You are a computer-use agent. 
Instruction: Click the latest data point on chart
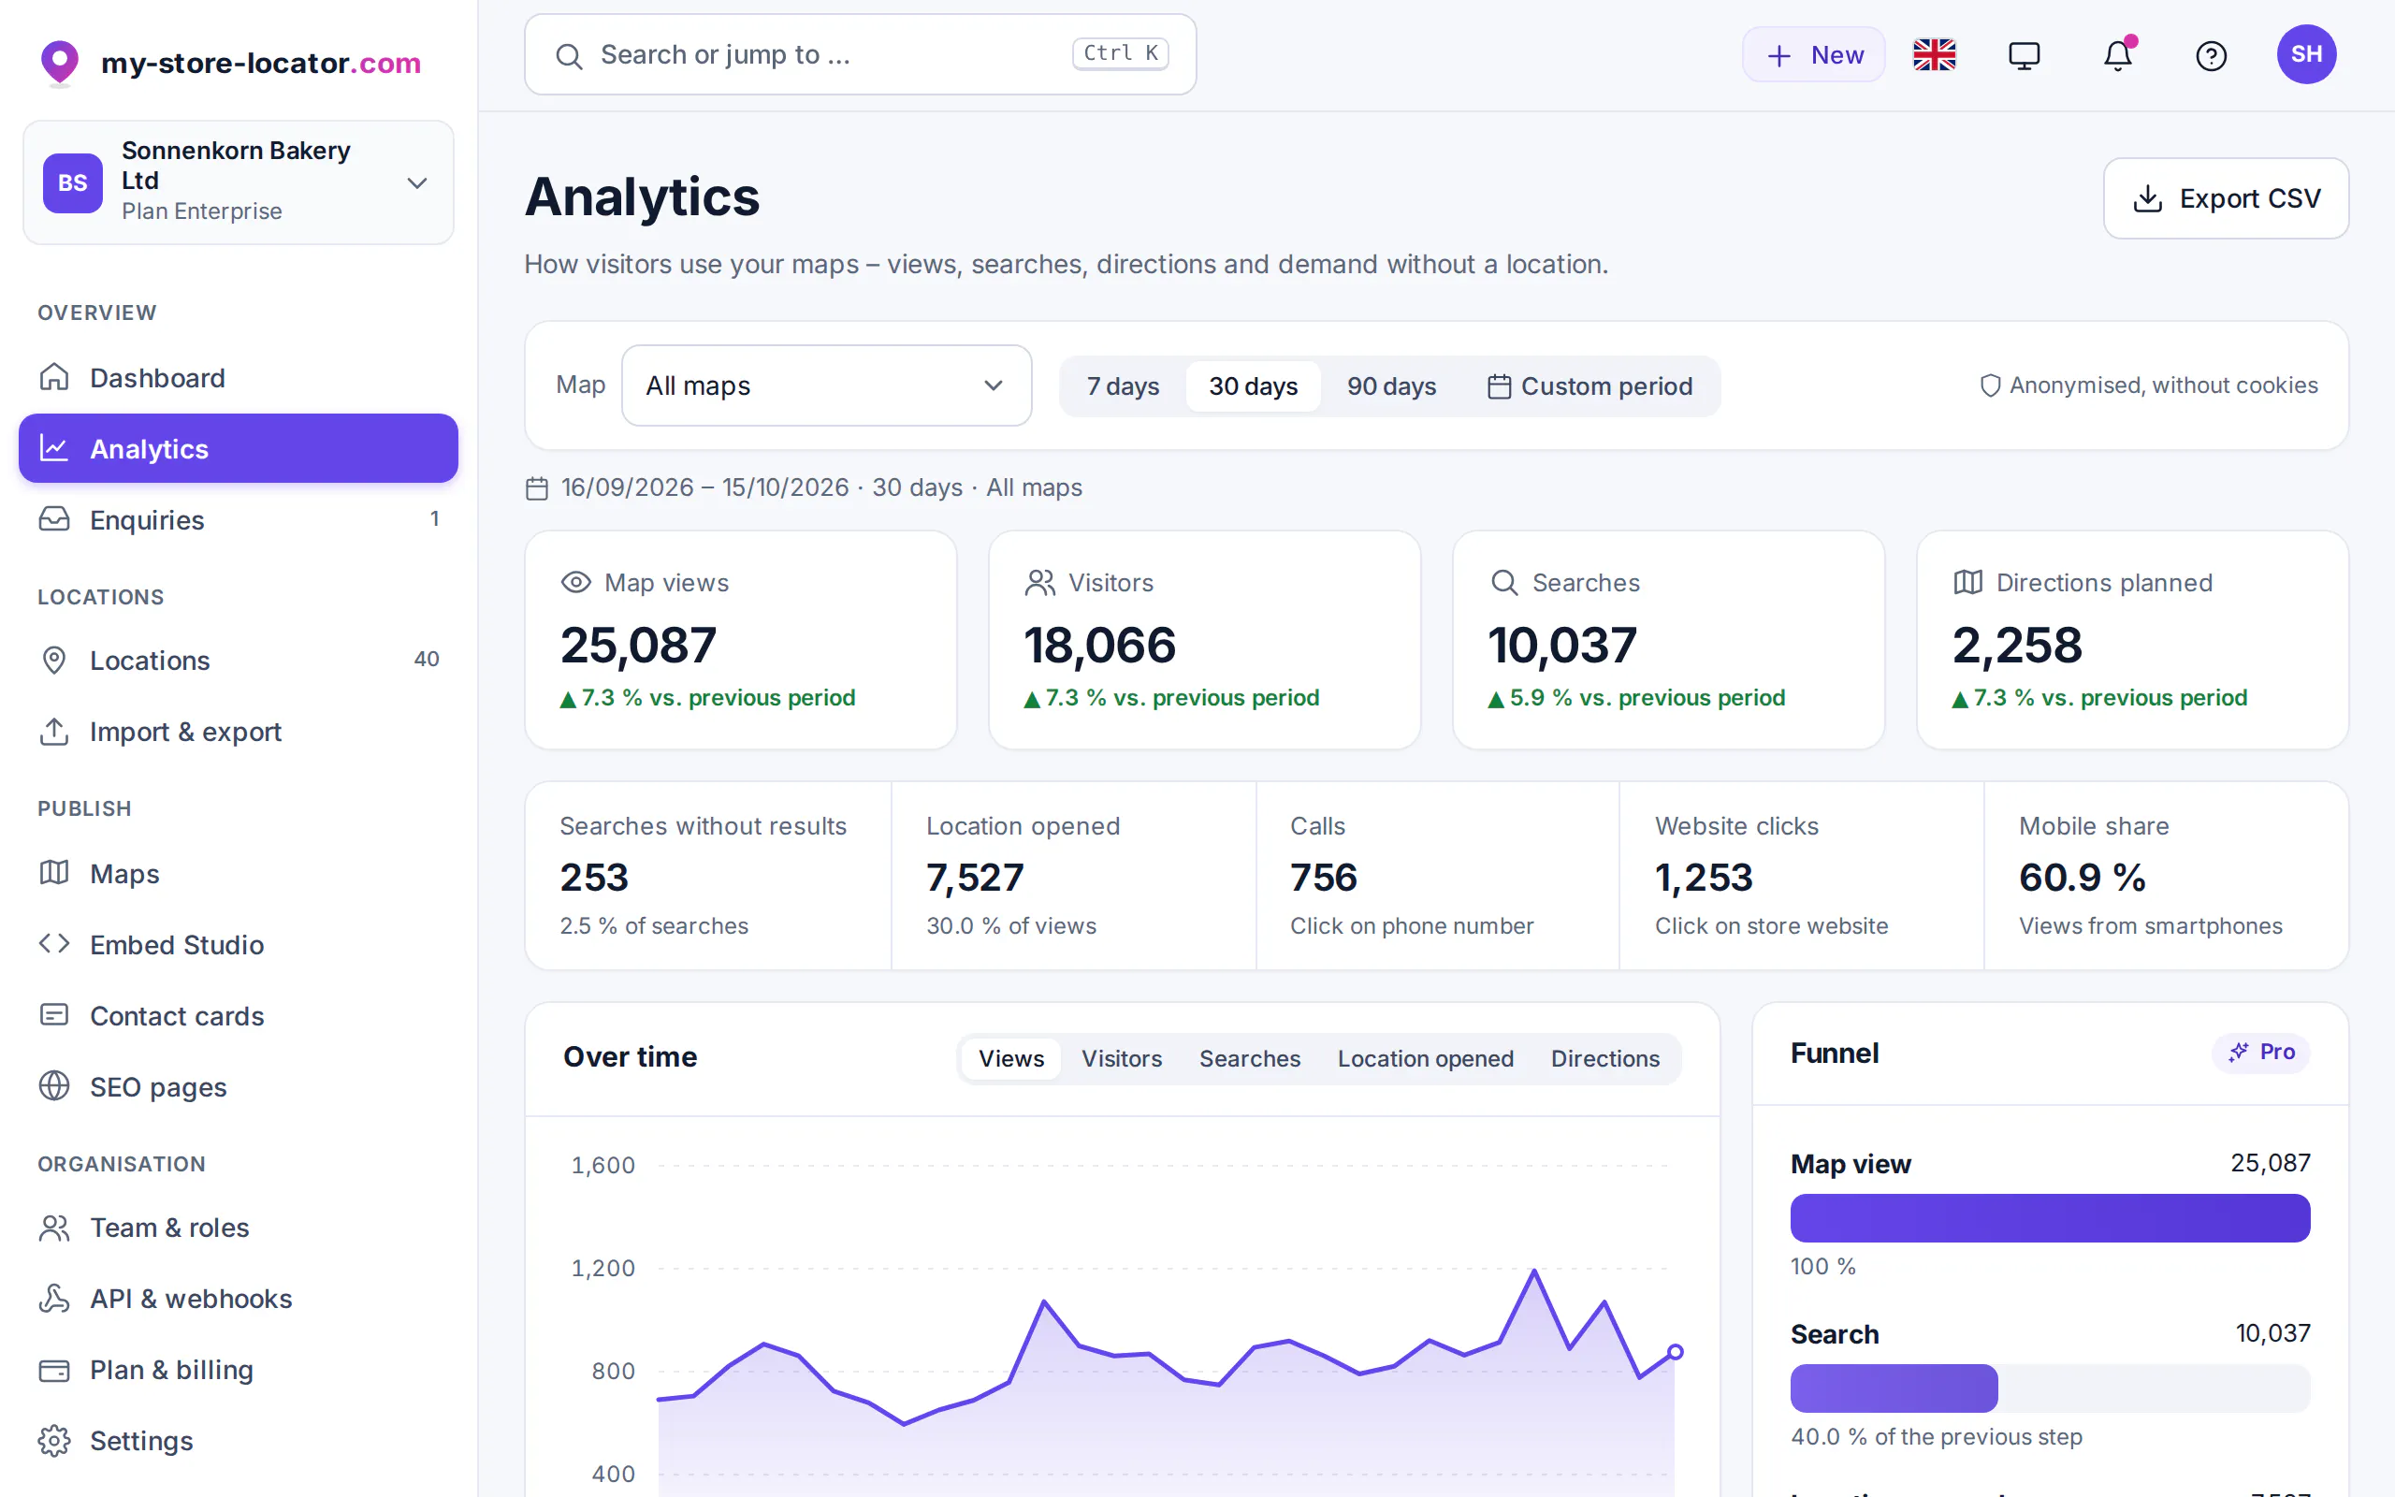click(x=1675, y=1351)
